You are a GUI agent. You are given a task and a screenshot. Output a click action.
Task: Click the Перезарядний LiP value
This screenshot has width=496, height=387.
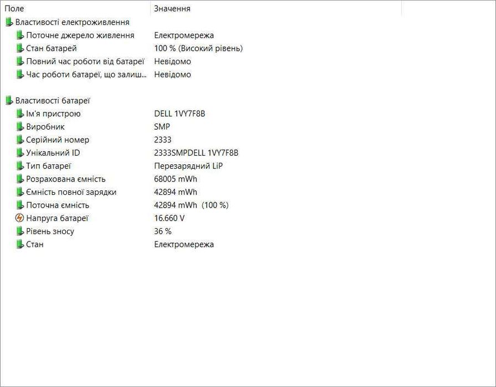[188, 166]
